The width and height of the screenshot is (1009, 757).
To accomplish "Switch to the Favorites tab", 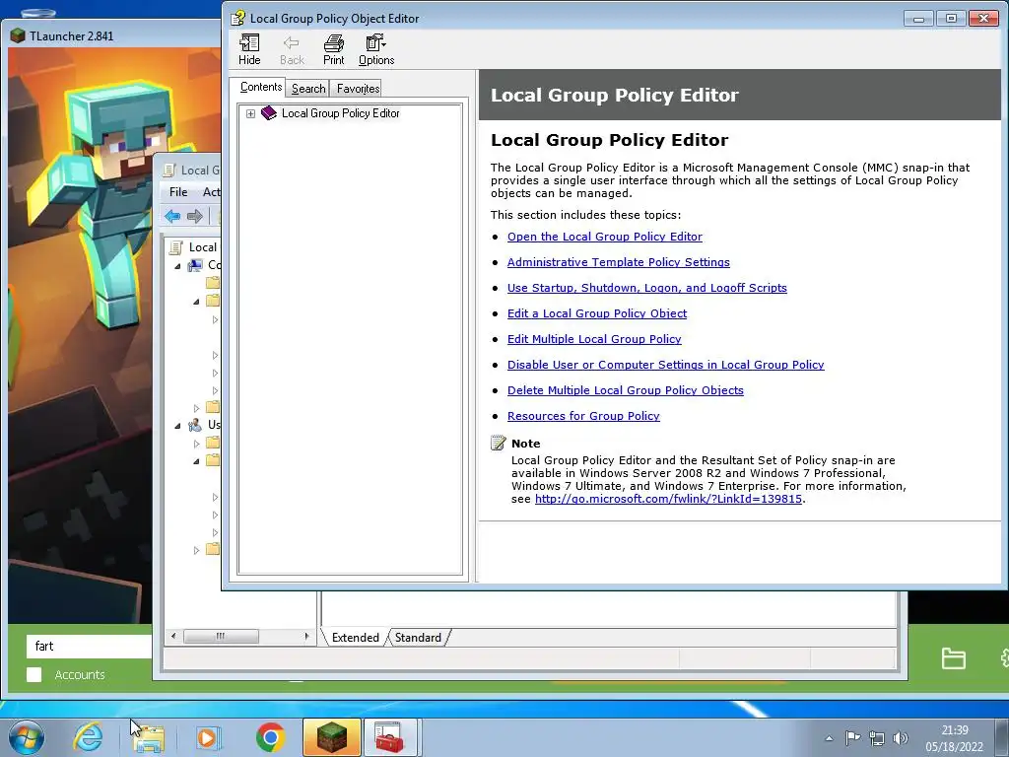I will click(358, 88).
